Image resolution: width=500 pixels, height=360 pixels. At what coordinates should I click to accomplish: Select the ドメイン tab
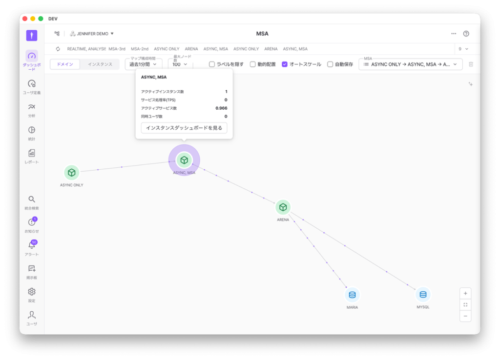point(65,64)
